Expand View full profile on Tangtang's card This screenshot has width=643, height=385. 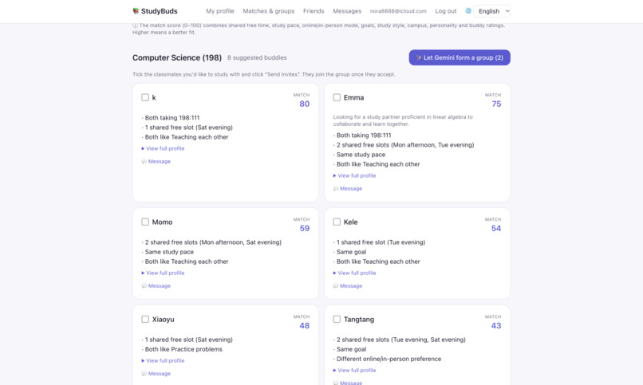[354, 371]
